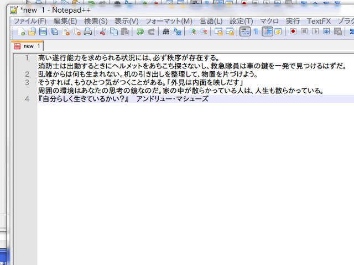Click the synchronize vertical scrolling icon
This screenshot has width=354, height=265.
point(218,31)
